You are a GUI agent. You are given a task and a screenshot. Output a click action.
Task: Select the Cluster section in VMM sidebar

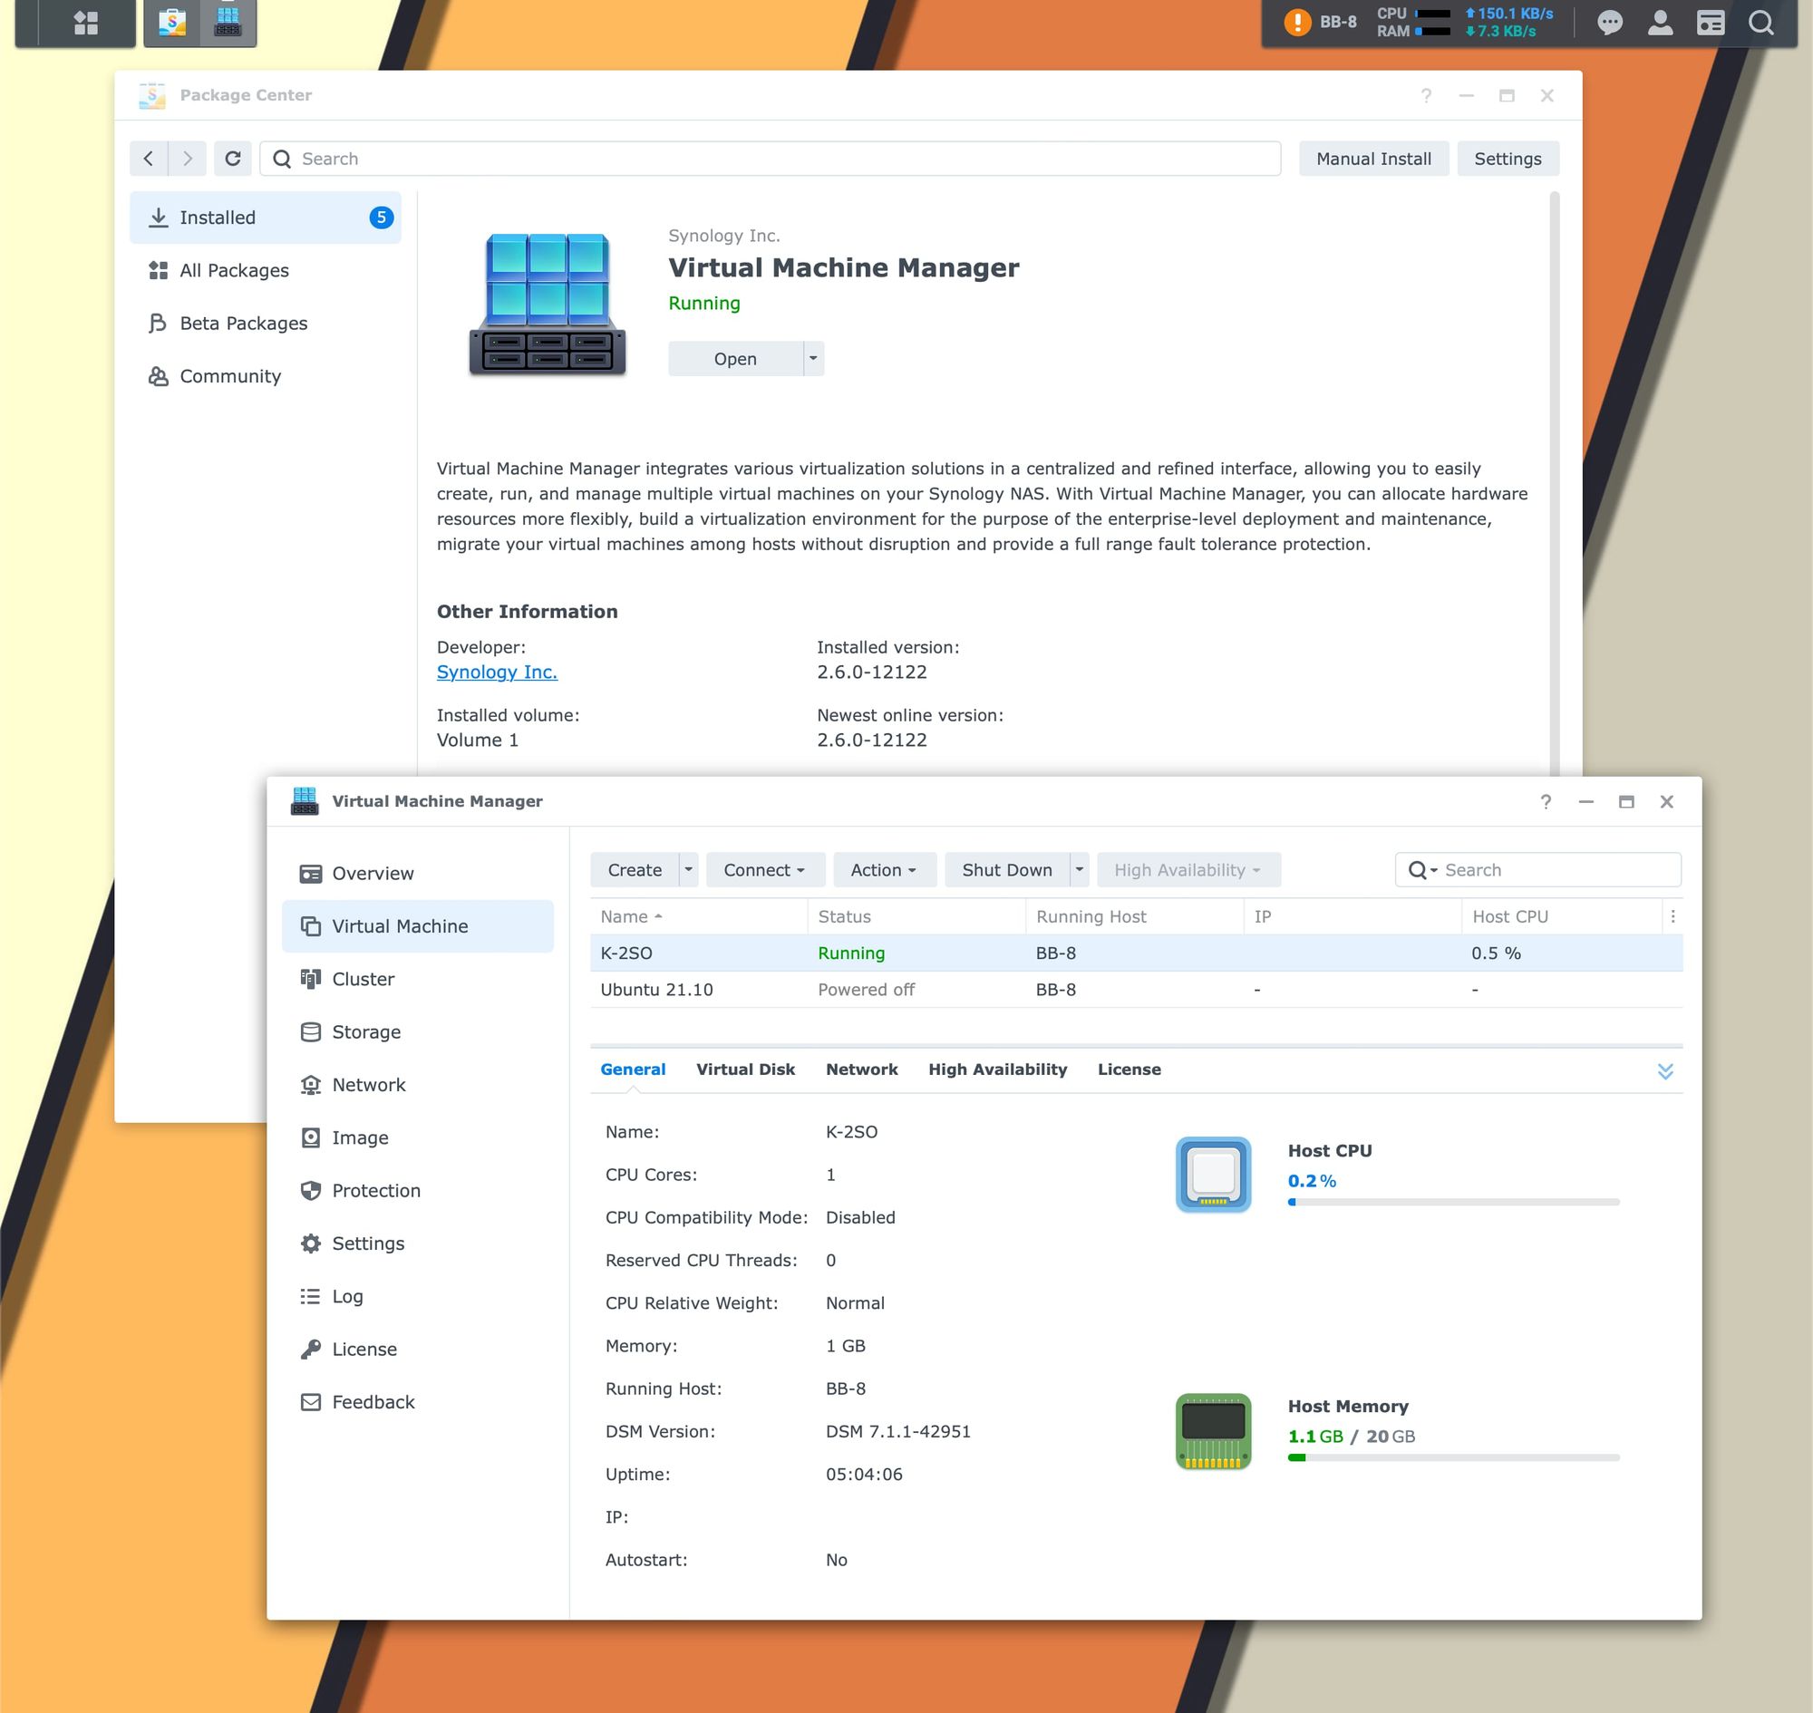pyautogui.click(x=364, y=979)
